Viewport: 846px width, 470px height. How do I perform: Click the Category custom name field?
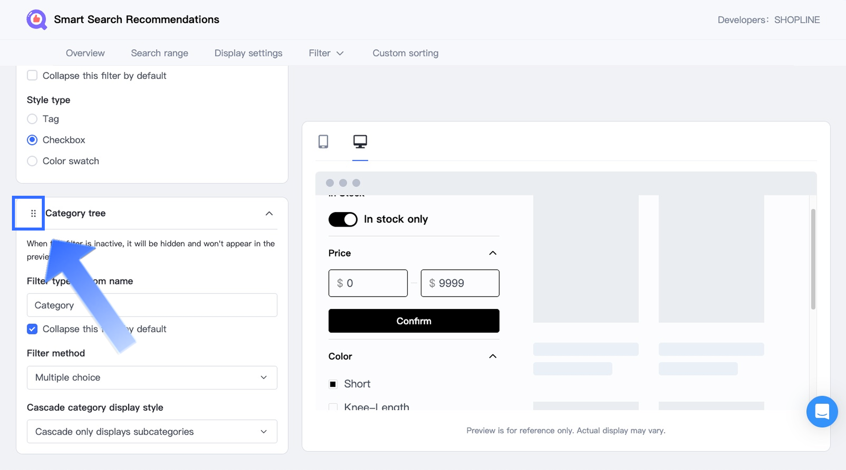tap(152, 305)
